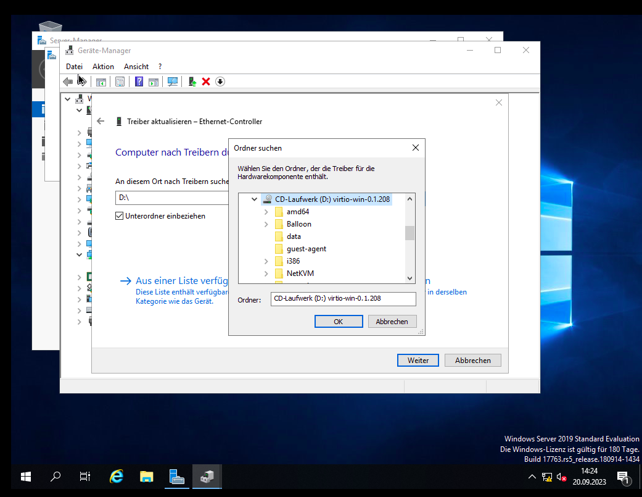Expand the Balloon folder node

[x=266, y=224]
